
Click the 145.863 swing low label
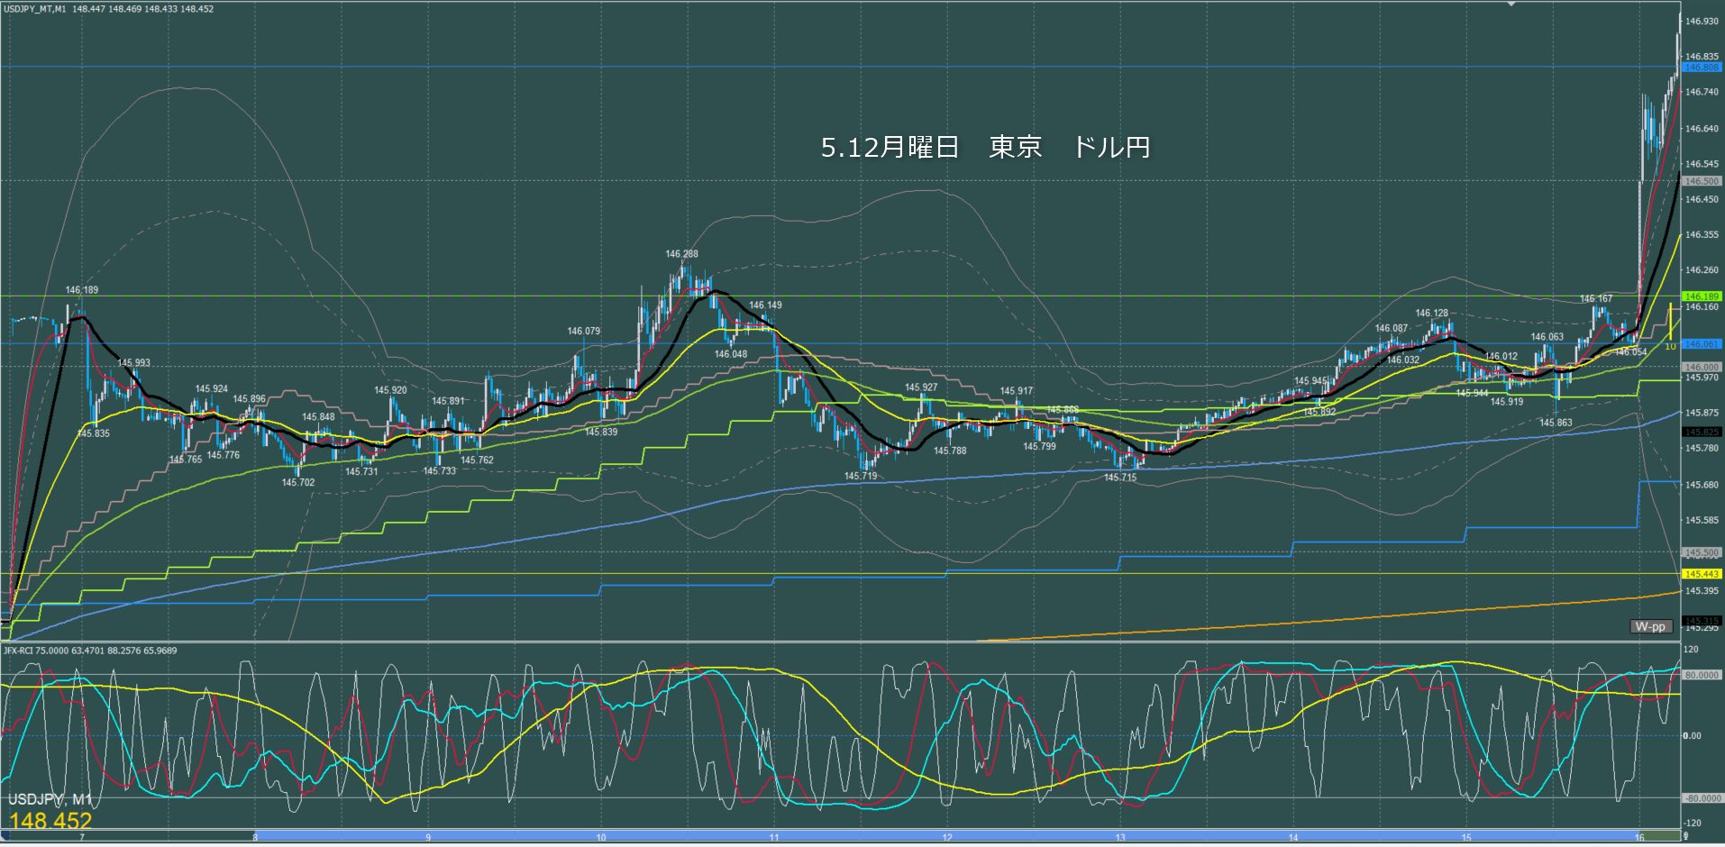point(1556,423)
